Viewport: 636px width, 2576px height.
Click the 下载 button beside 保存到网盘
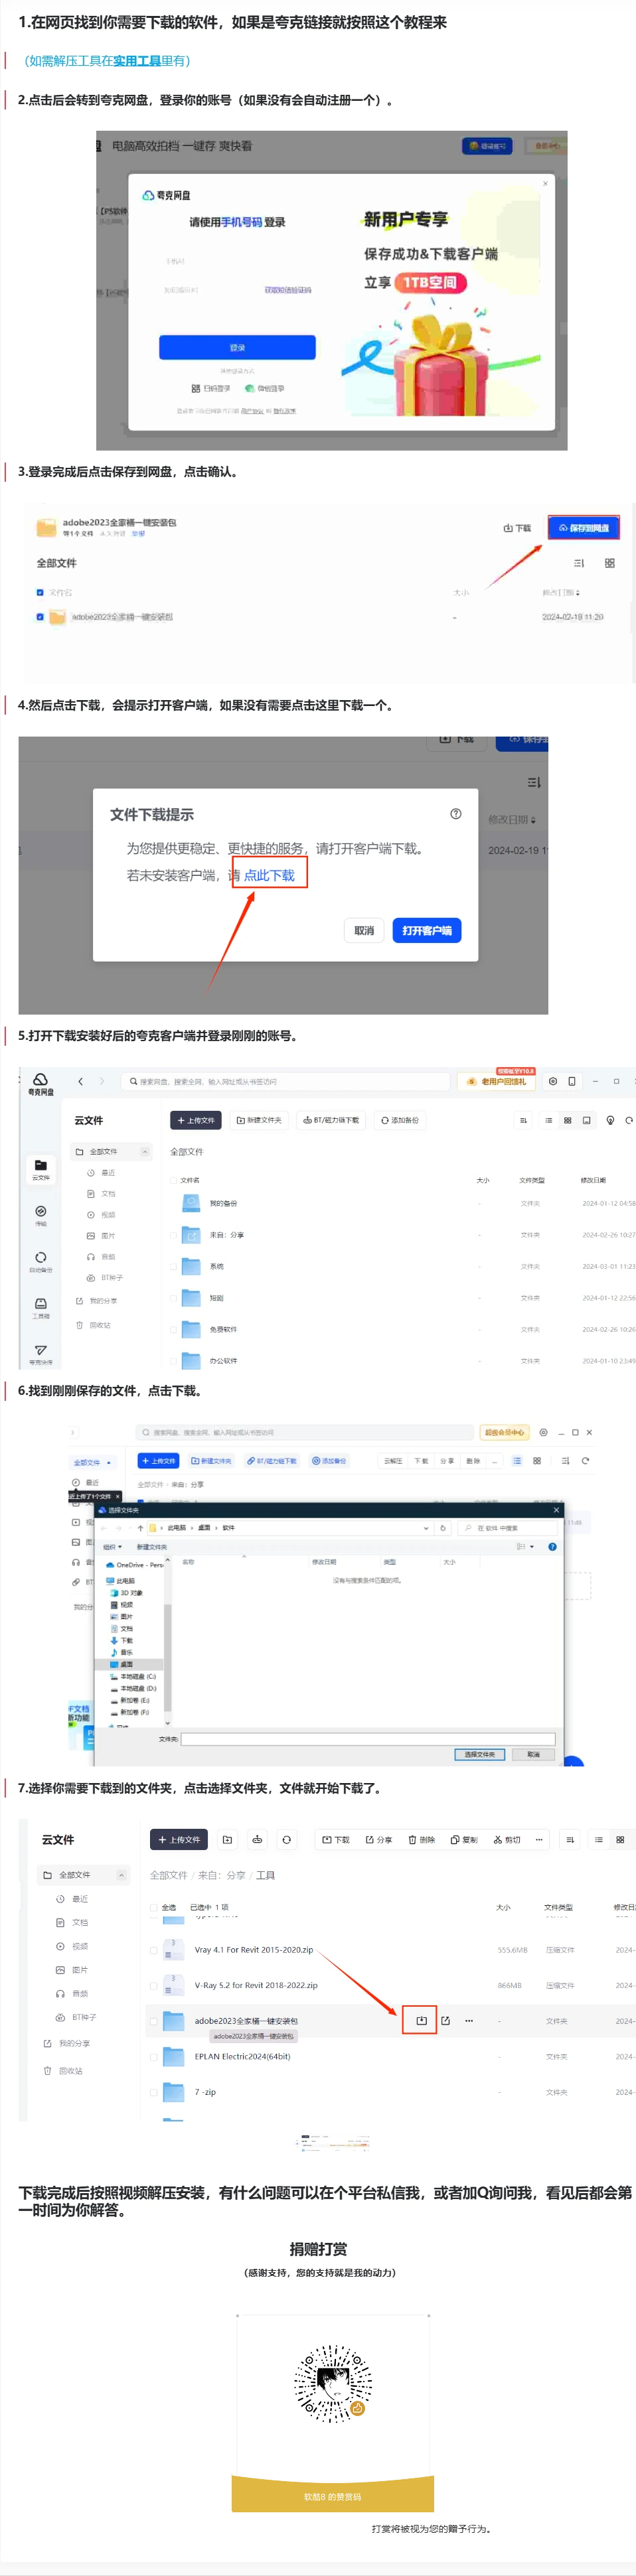point(517,528)
